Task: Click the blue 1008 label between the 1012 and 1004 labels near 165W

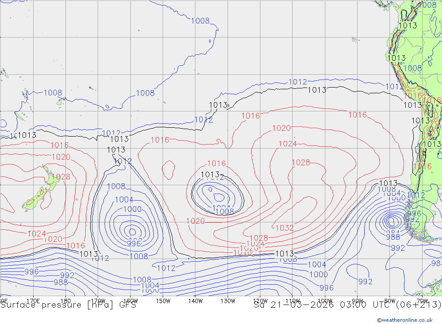Action: [116, 186]
